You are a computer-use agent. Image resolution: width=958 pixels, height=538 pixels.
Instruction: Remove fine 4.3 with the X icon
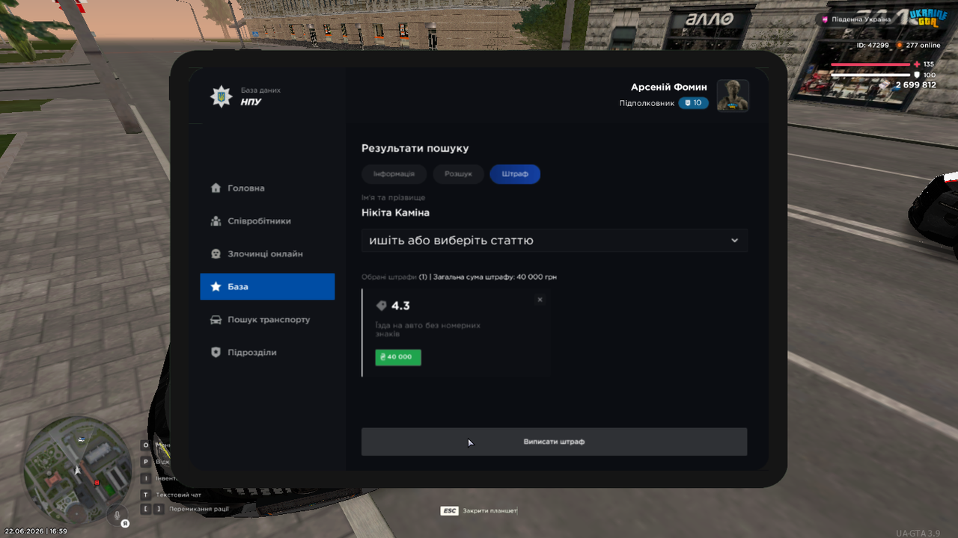540,300
